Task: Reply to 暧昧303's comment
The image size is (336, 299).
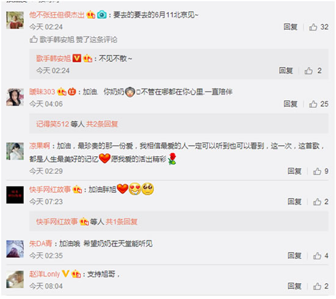Action: 290,104
